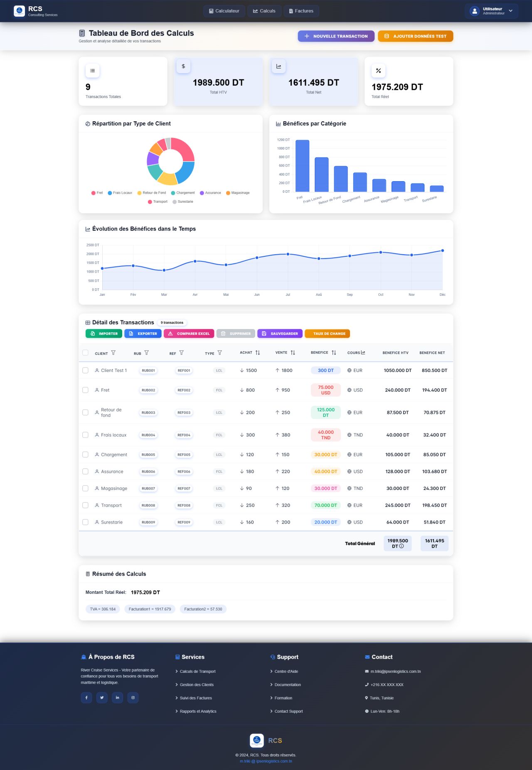Click the TYPE column filter icon
The width and height of the screenshot is (532, 770).
click(219, 353)
